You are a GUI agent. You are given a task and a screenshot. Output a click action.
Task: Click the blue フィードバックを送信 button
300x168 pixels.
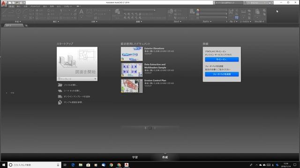point(222,74)
